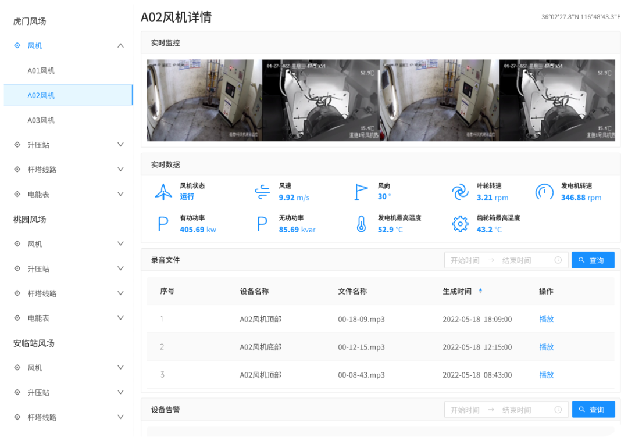
Task: Click the wind turbine status icon
Action: click(163, 192)
